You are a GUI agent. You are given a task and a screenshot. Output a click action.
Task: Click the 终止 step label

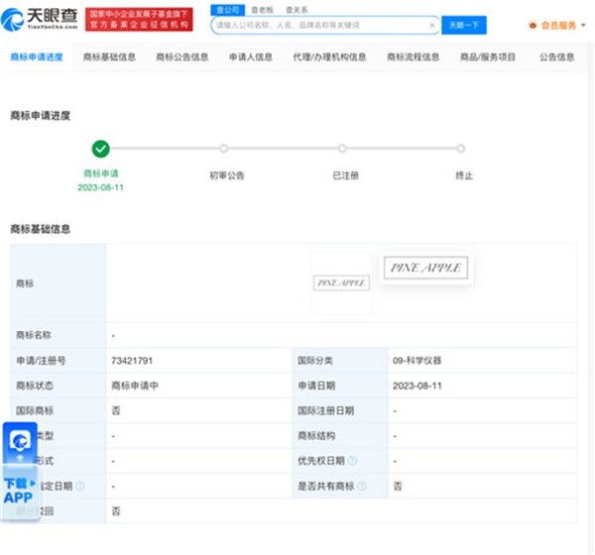[464, 175]
